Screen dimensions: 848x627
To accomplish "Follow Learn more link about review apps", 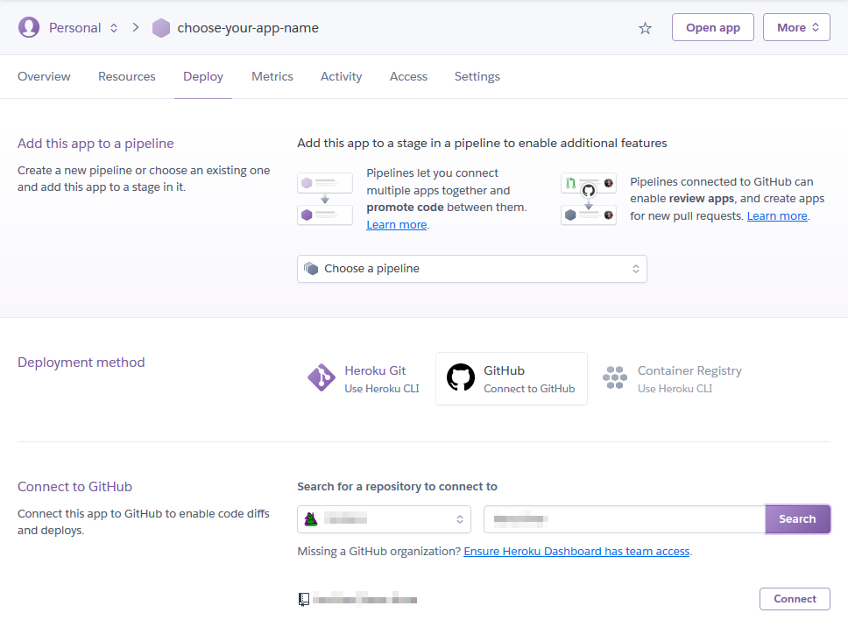I will point(777,216).
